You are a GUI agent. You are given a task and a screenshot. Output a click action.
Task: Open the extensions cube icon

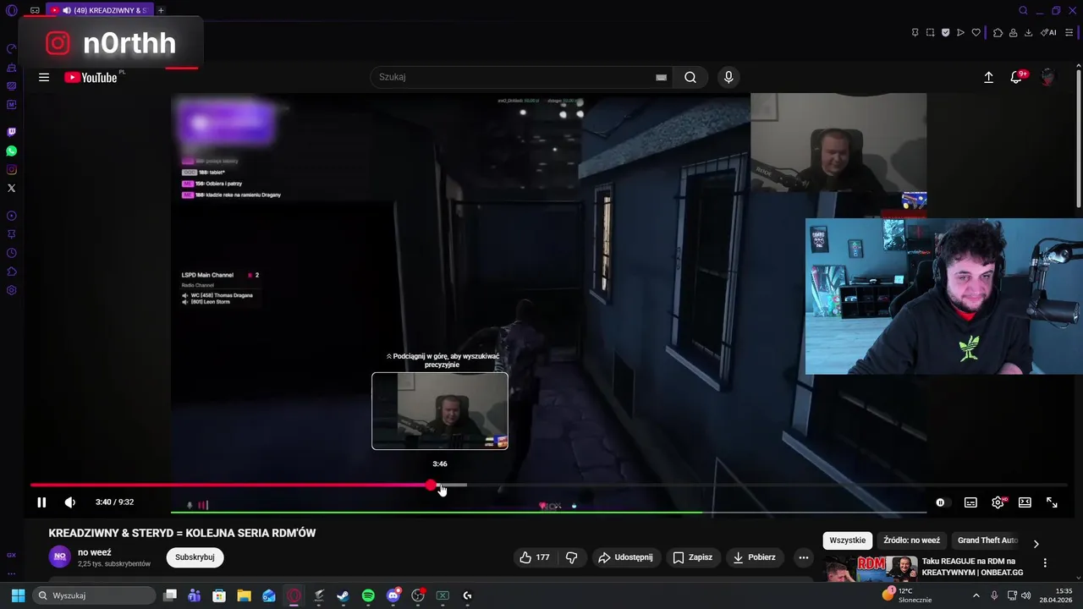tap(998, 33)
